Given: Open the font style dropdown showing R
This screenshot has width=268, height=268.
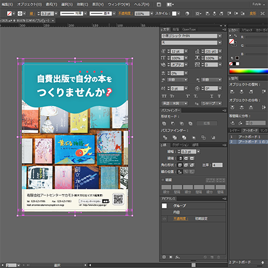Looking at the screenshot, I should [x=220, y=43].
